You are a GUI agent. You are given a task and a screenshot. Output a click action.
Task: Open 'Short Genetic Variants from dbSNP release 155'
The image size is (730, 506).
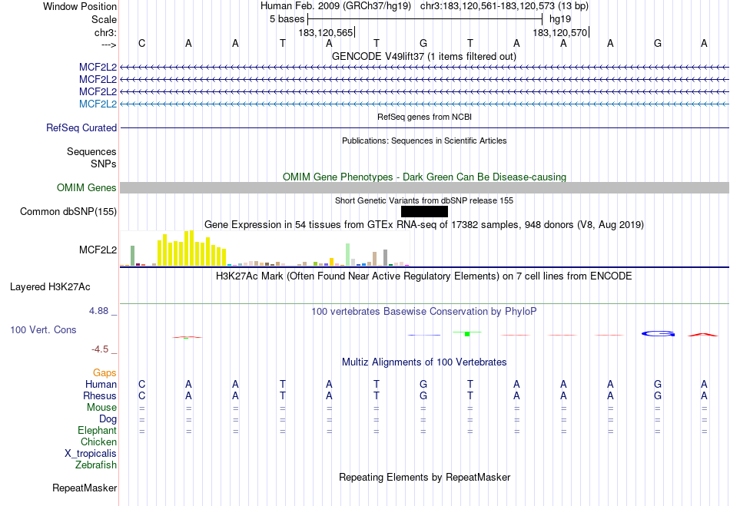pyautogui.click(x=424, y=200)
